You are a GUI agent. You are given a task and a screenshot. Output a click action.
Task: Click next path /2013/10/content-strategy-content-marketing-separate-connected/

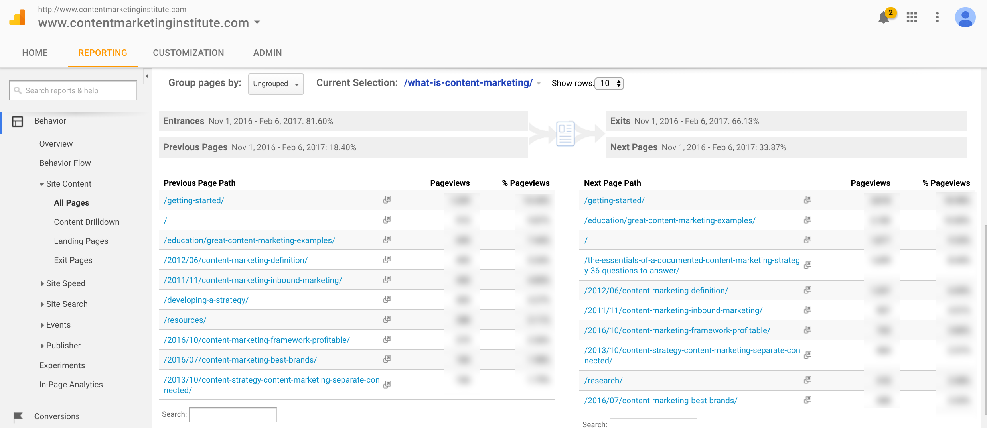pos(692,355)
